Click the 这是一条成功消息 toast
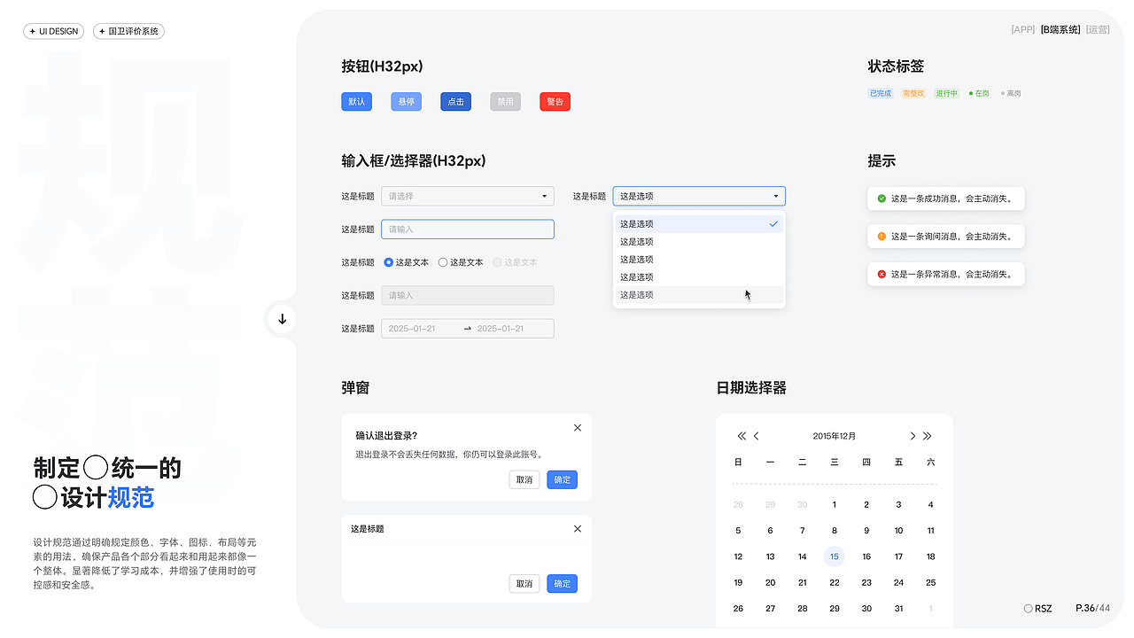The height and width of the screenshot is (638, 1134). [946, 198]
